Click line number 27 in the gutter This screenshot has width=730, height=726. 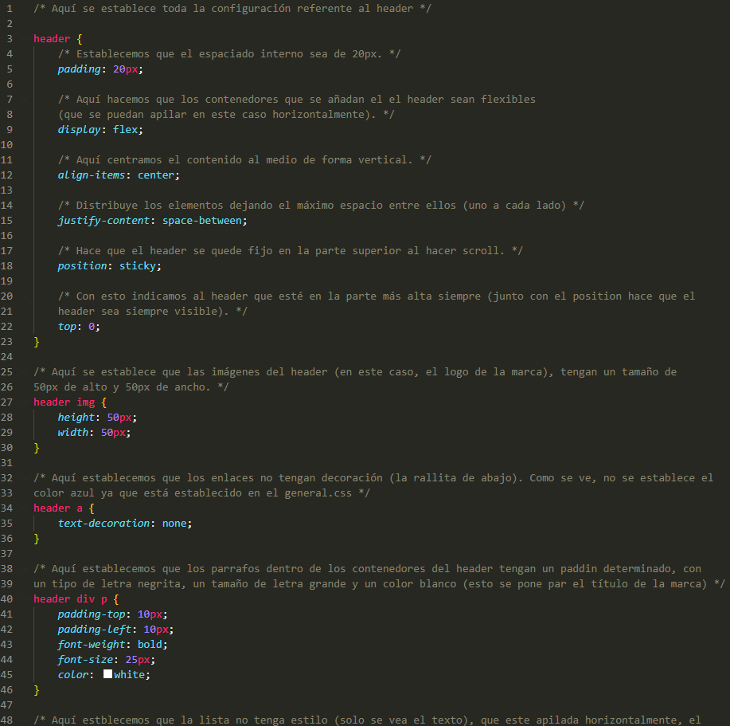(x=6, y=402)
